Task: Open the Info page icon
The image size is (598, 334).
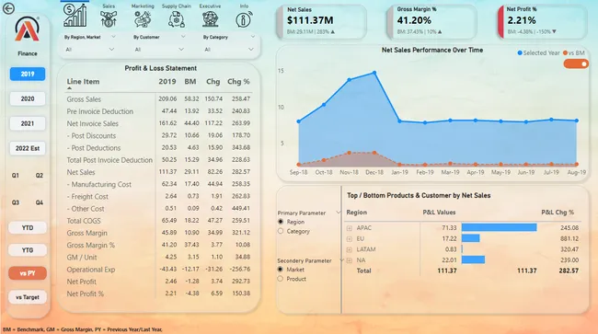Action: (244, 19)
